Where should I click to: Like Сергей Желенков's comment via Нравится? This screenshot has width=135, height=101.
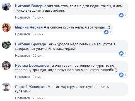22,98
